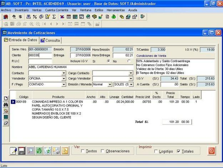
Task: Click the notepad with pencil toolbar icon
Action: click(47, 17)
